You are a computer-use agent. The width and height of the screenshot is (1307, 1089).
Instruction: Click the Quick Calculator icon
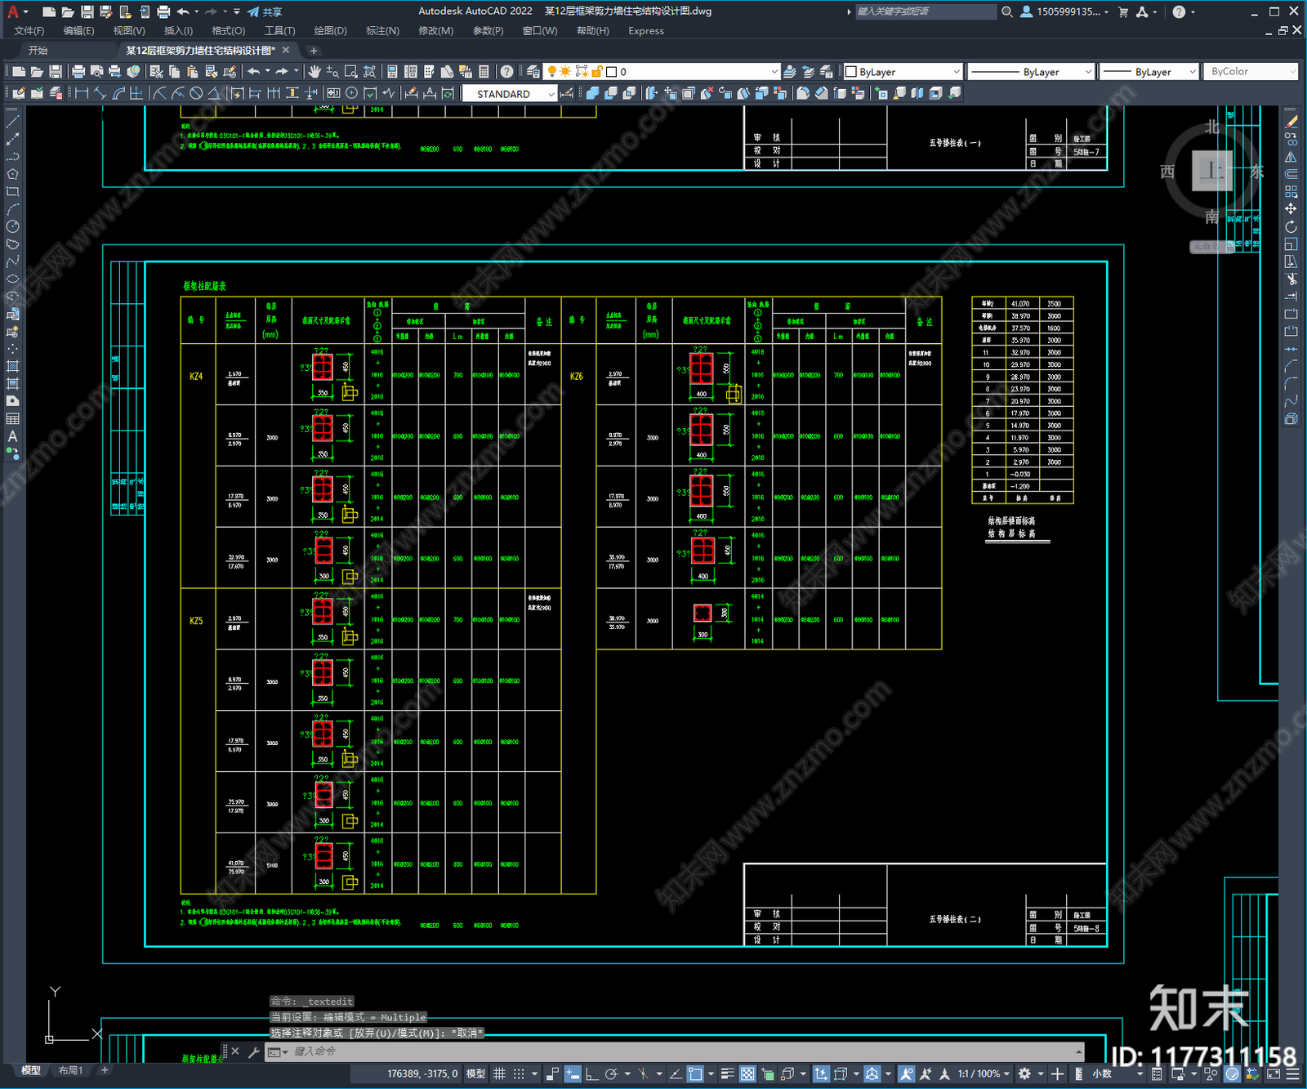point(484,72)
